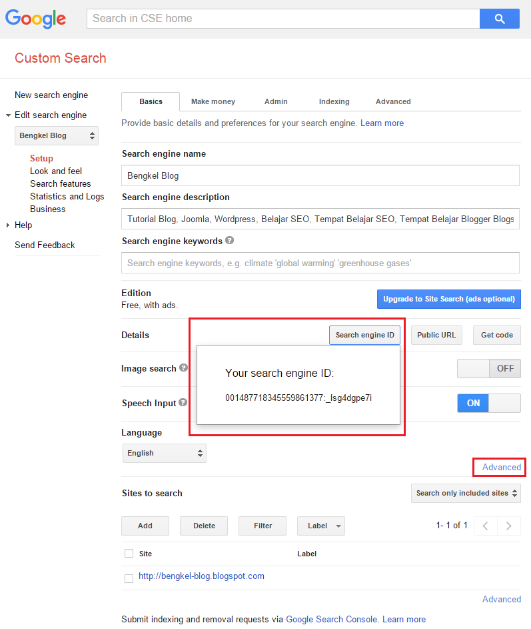This screenshot has width=531, height=629.
Task: Select the search engine ID text value
Action: tap(298, 398)
